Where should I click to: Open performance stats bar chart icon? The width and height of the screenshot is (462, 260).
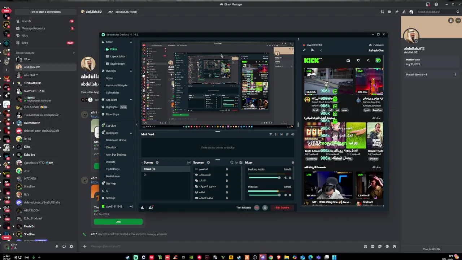[143, 208]
